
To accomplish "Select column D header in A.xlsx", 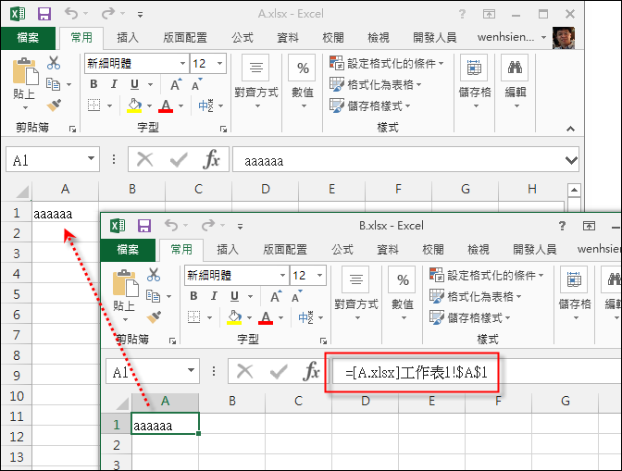I will click(x=265, y=189).
